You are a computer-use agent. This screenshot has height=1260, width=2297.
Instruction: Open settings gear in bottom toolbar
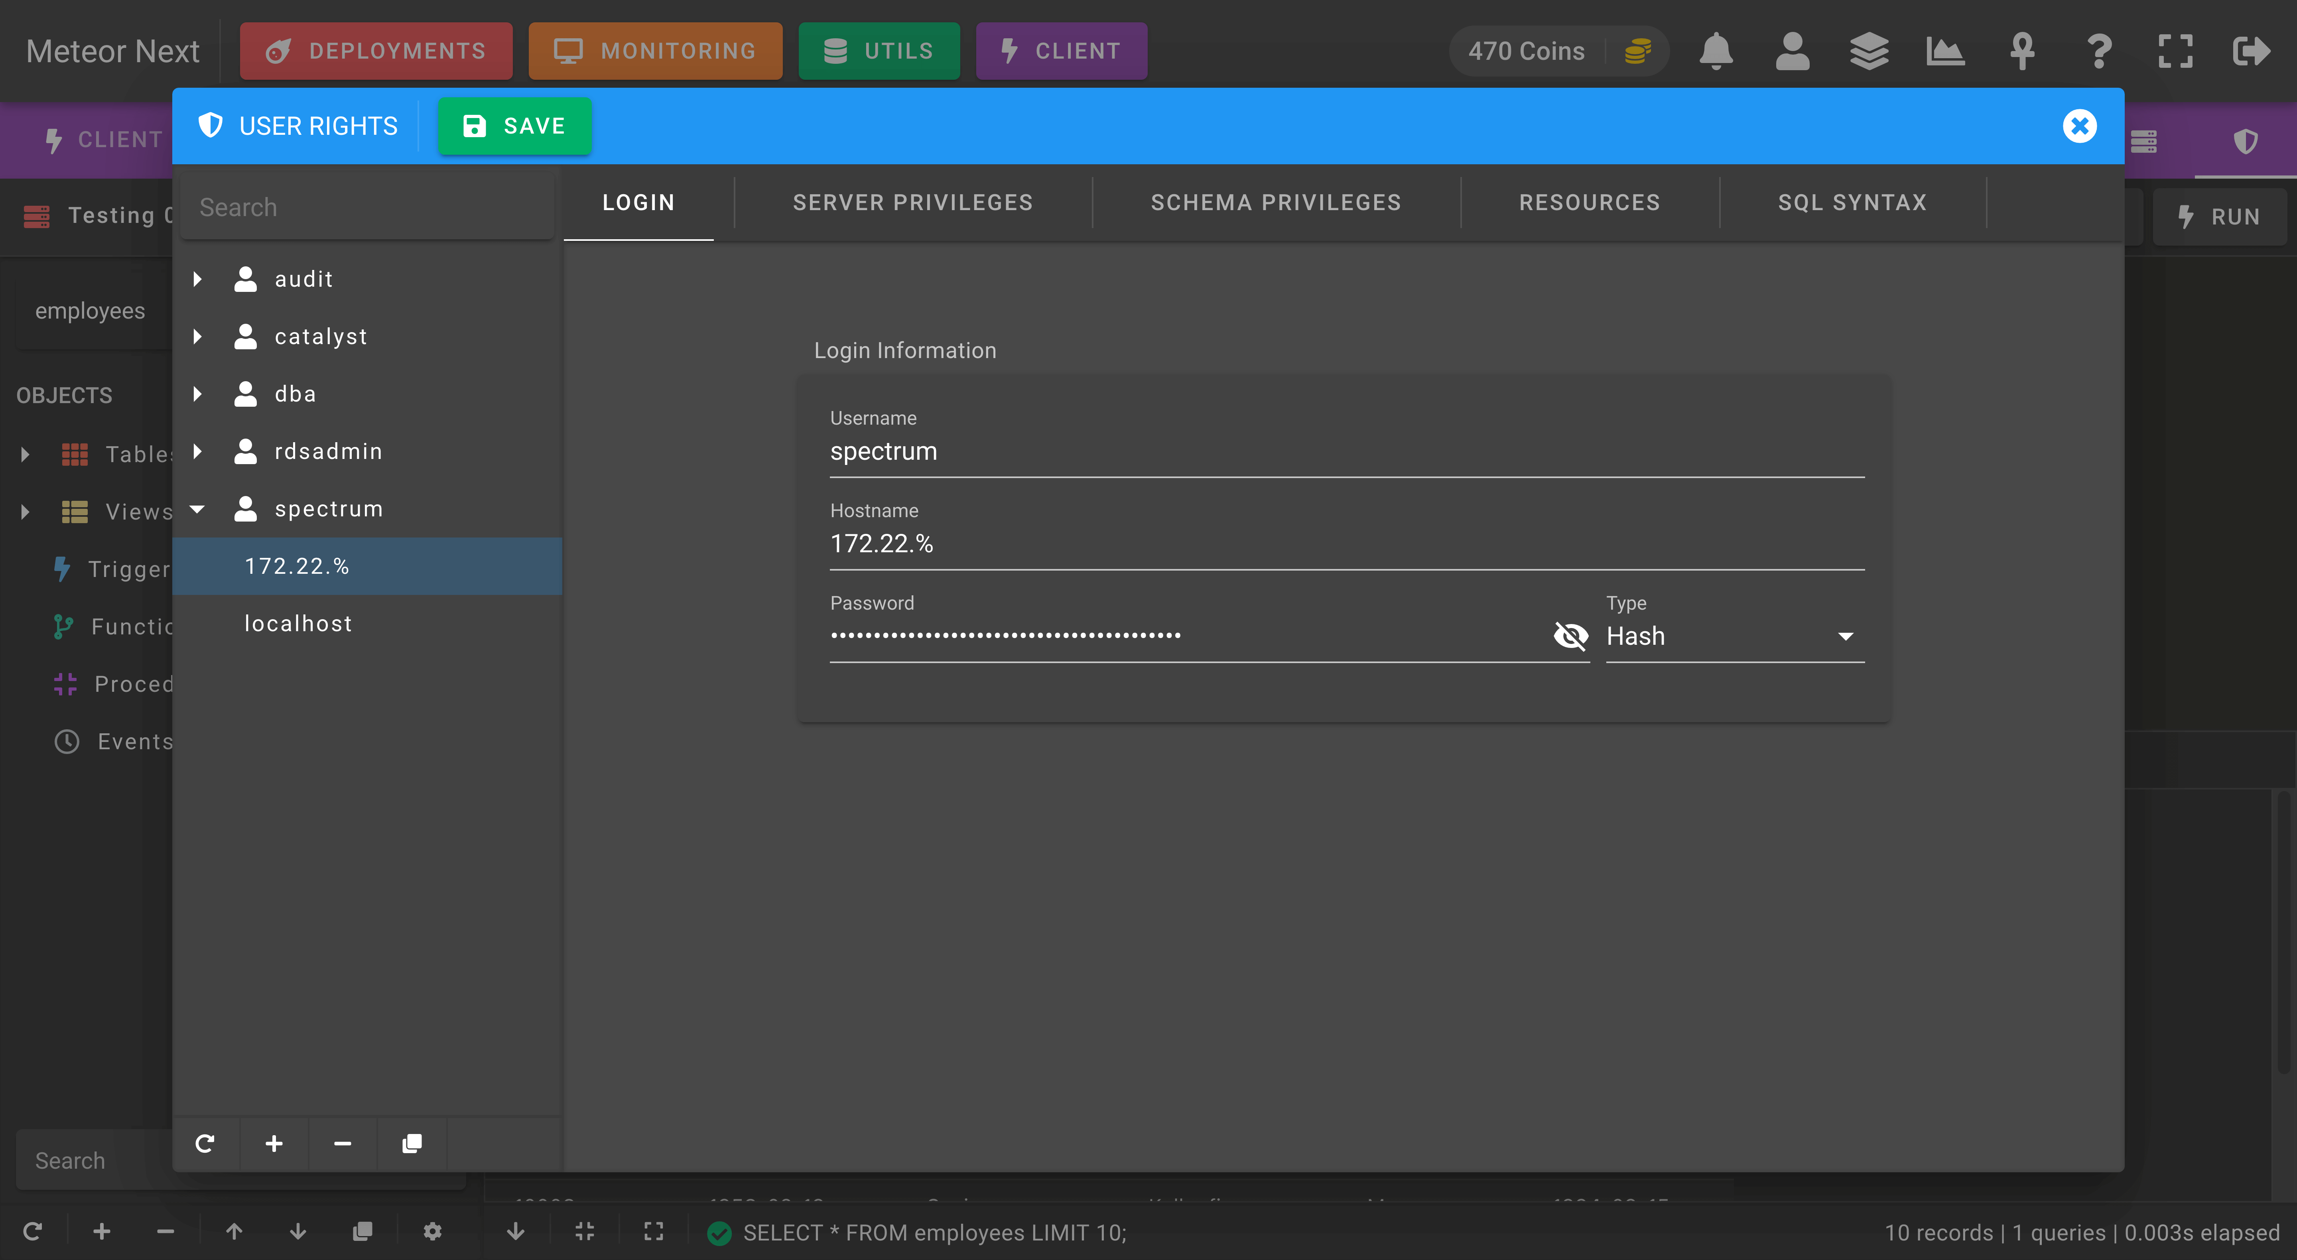pyautogui.click(x=432, y=1231)
